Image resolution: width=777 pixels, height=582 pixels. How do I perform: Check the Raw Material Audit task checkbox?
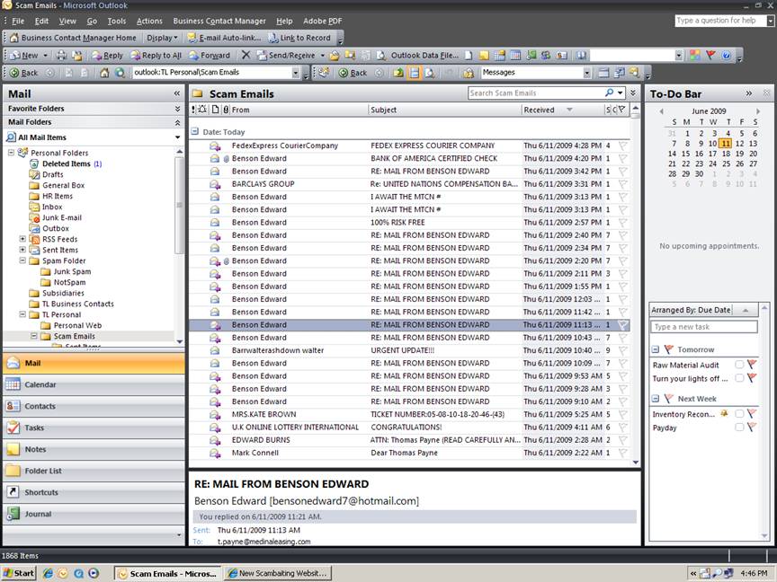click(x=739, y=365)
